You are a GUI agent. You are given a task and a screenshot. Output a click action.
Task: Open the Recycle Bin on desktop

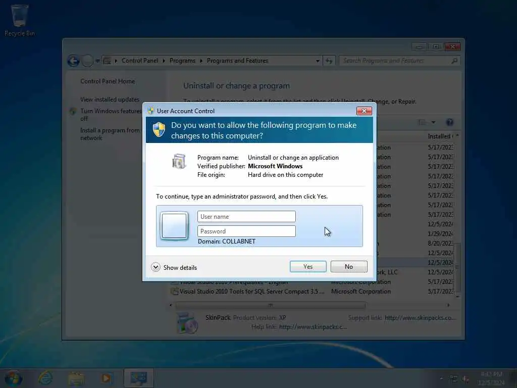[x=20, y=20]
